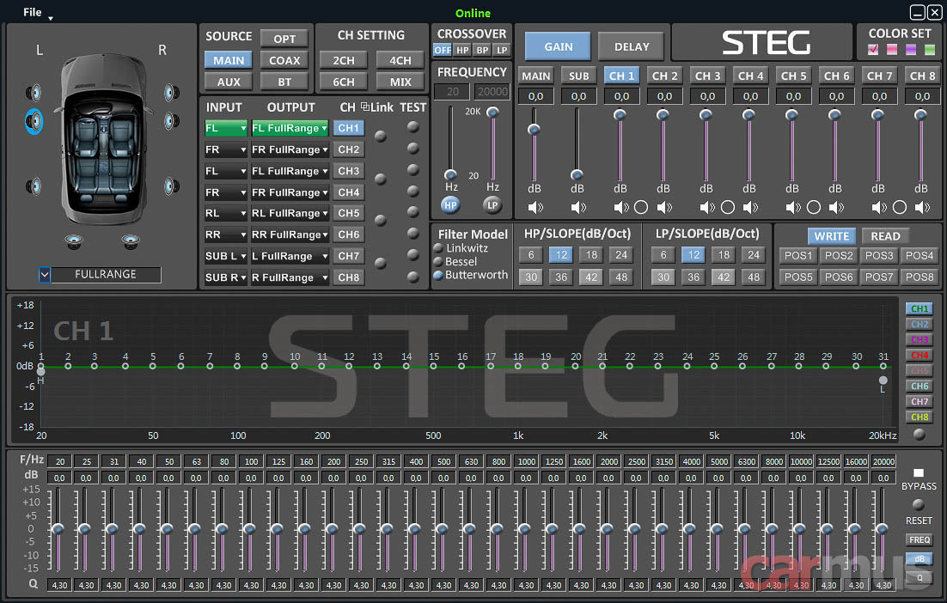Open the R FullRange output dropdown for CH8
947x603 pixels.
click(x=290, y=277)
